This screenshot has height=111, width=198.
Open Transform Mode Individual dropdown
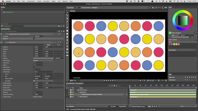(95, 8)
